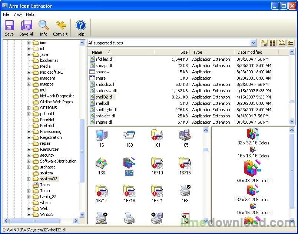Viewport: 298px width, 234px height.
Task: Expand the OPTIONS folder node
Action: point(29,108)
